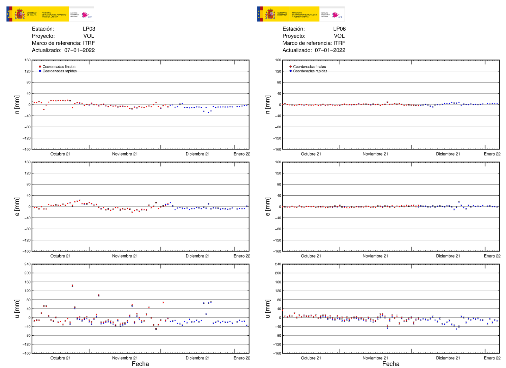Click the 'Fecha' axis title under the LP06 plots
Image resolution: width=506 pixels, height=368 pixels.
pos(391,364)
